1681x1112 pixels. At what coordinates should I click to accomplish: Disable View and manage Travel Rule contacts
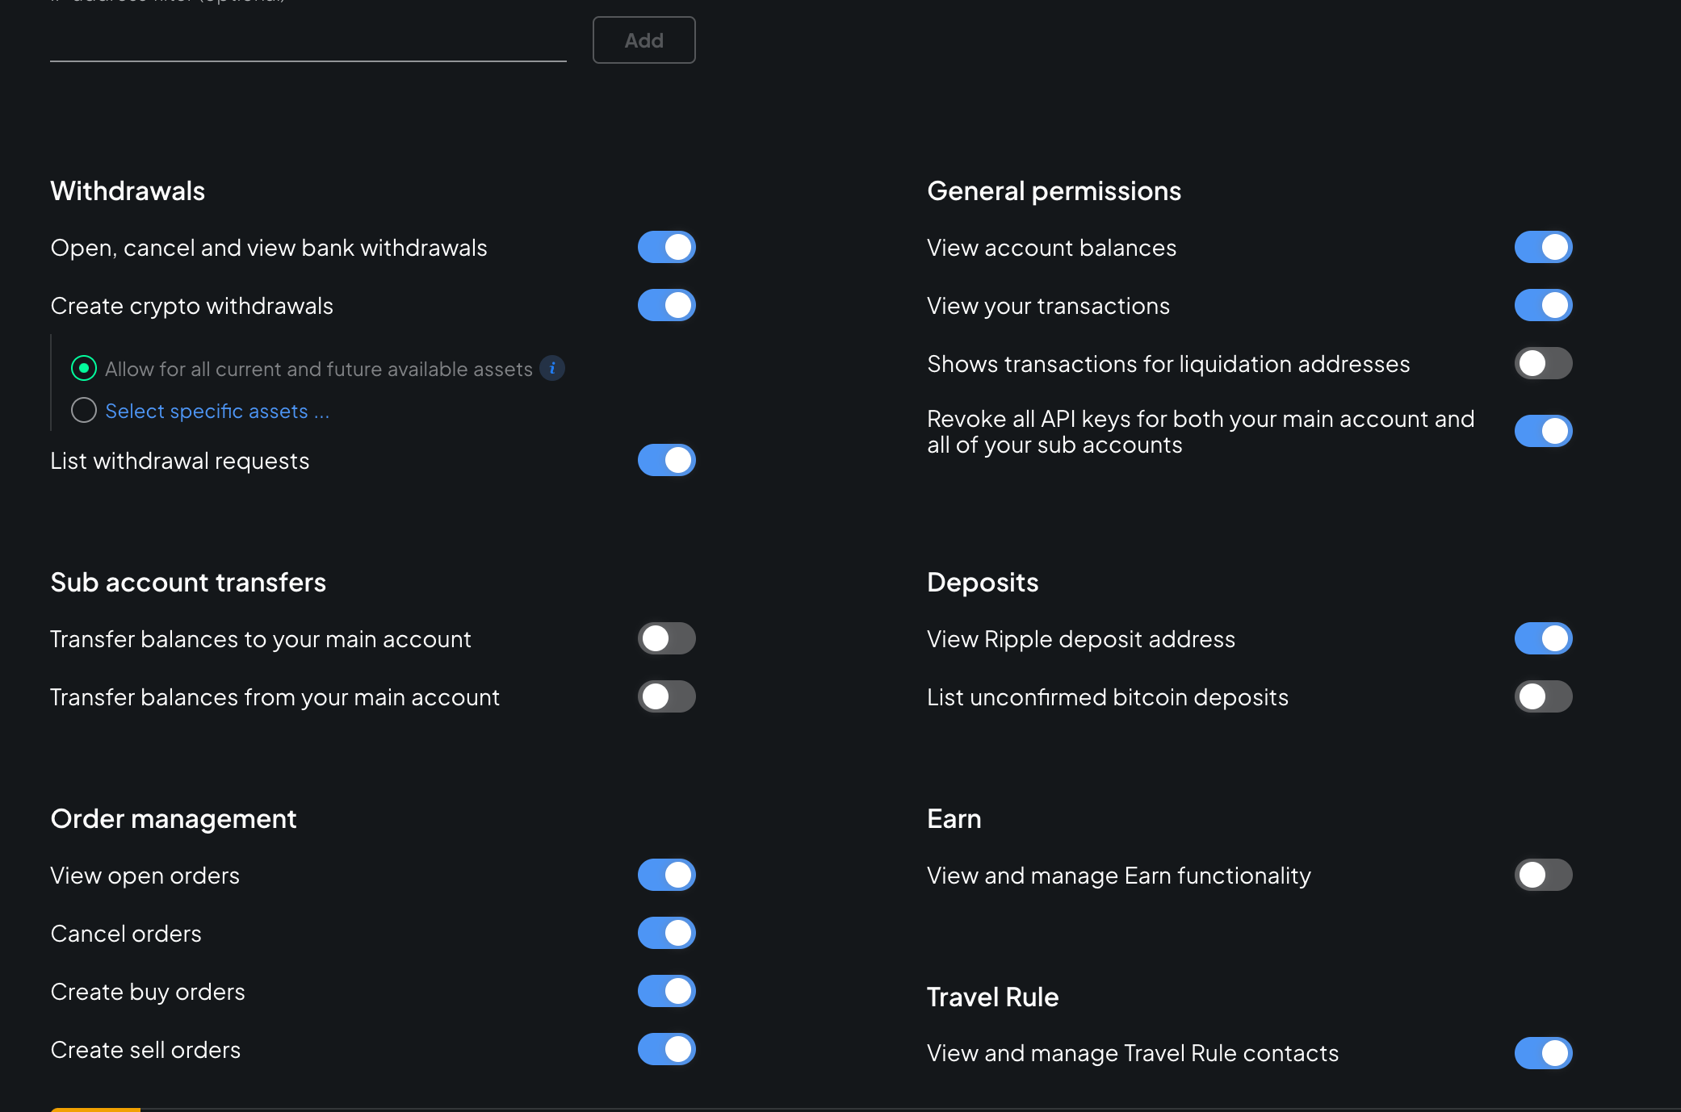coord(1543,1053)
